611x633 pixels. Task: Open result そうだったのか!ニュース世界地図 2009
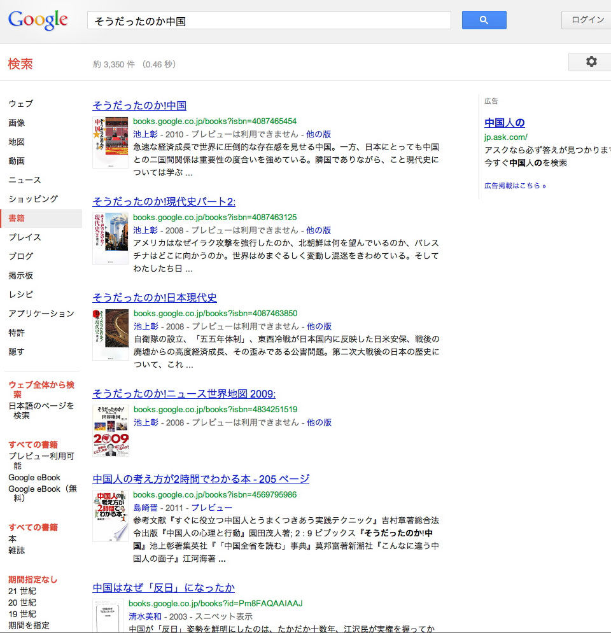coord(184,394)
